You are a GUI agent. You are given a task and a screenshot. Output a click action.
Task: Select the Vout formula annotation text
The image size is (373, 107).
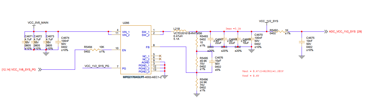[x=263, y=72]
